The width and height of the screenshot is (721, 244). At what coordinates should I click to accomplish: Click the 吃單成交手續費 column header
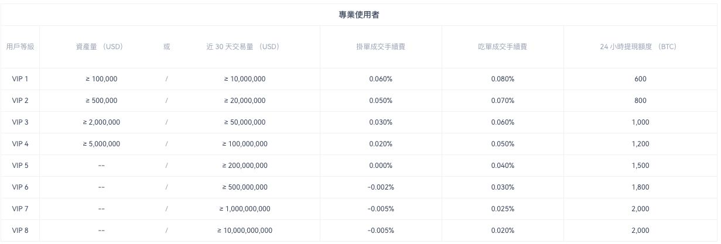(x=503, y=47)
